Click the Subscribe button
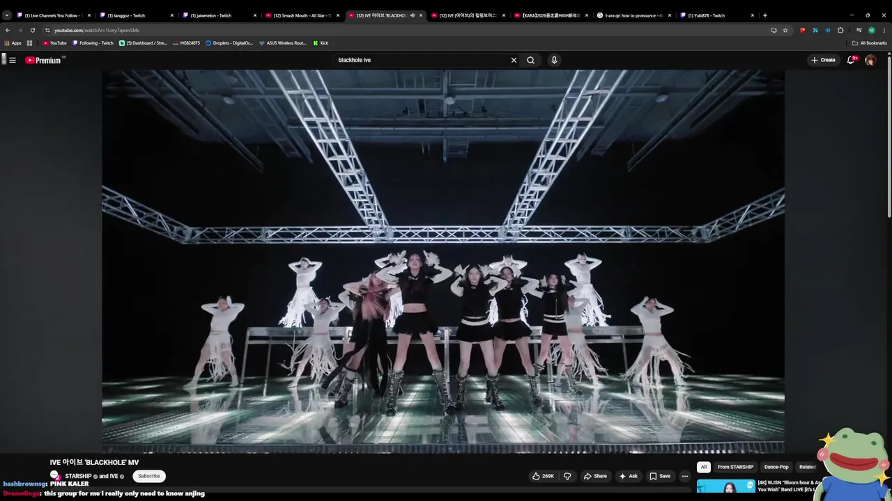The height and width of the screenshot is (501, 892). 149,476
